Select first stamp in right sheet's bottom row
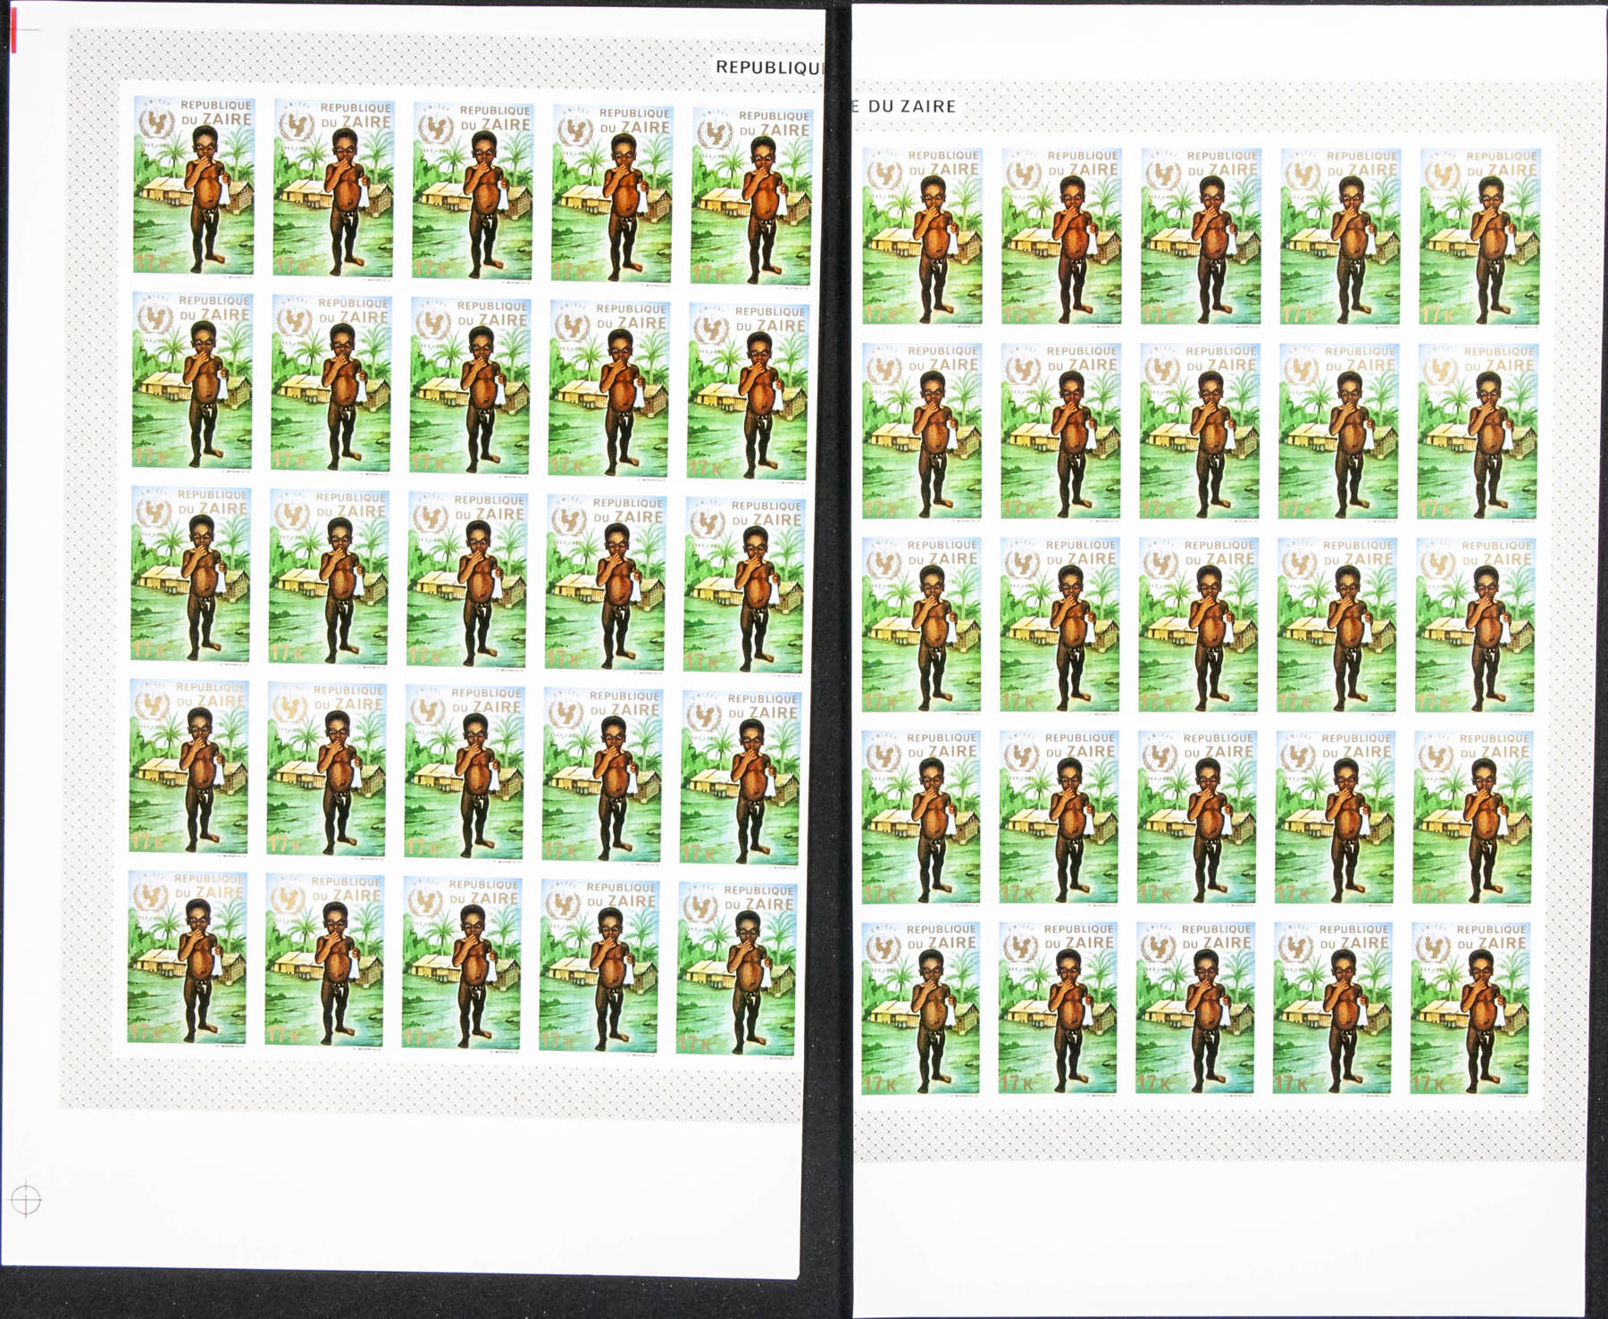Image resolution: width=1608 pixels, height=1319 pixels. [920, 1008]
